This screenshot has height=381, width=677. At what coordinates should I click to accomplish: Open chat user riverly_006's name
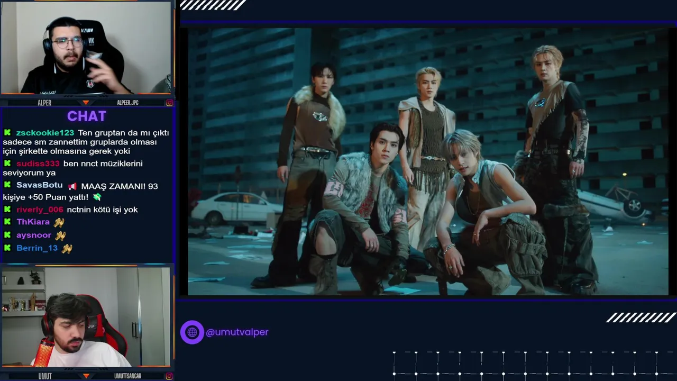click(40, 210)
